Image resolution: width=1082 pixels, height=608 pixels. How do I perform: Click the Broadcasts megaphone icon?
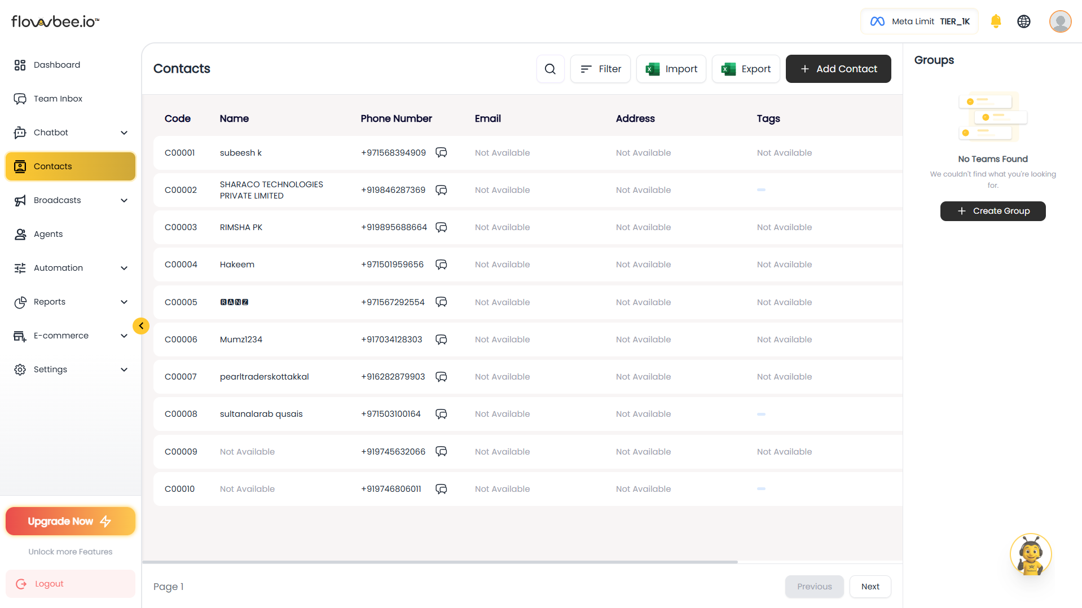pos(20,200)
